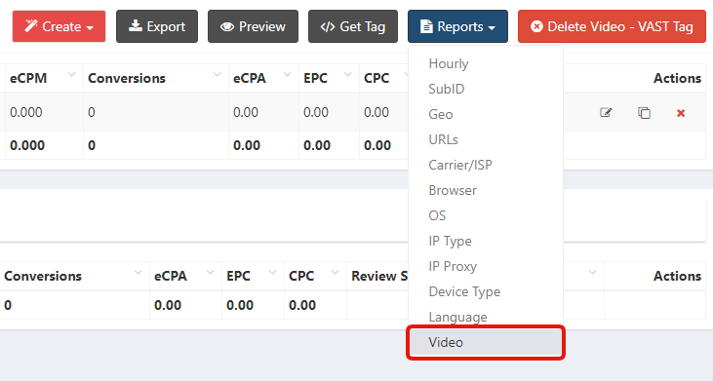713x381 pixels.
Task: Click lower table Actions header
Action: pos(677,276)
